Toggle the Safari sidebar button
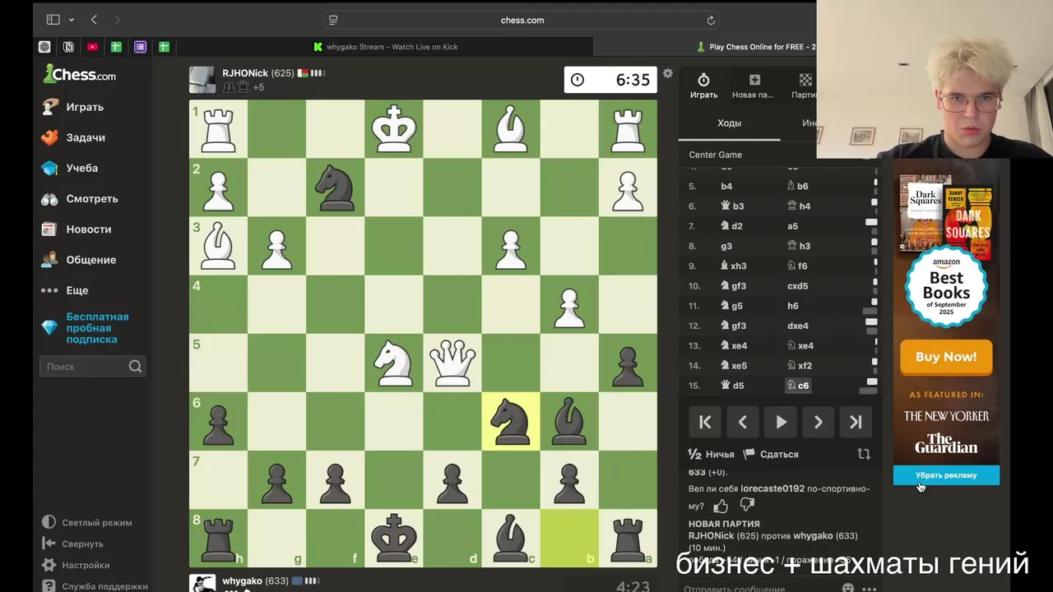The height and width of the screenshot is (592, 1053). pos(53,20)
